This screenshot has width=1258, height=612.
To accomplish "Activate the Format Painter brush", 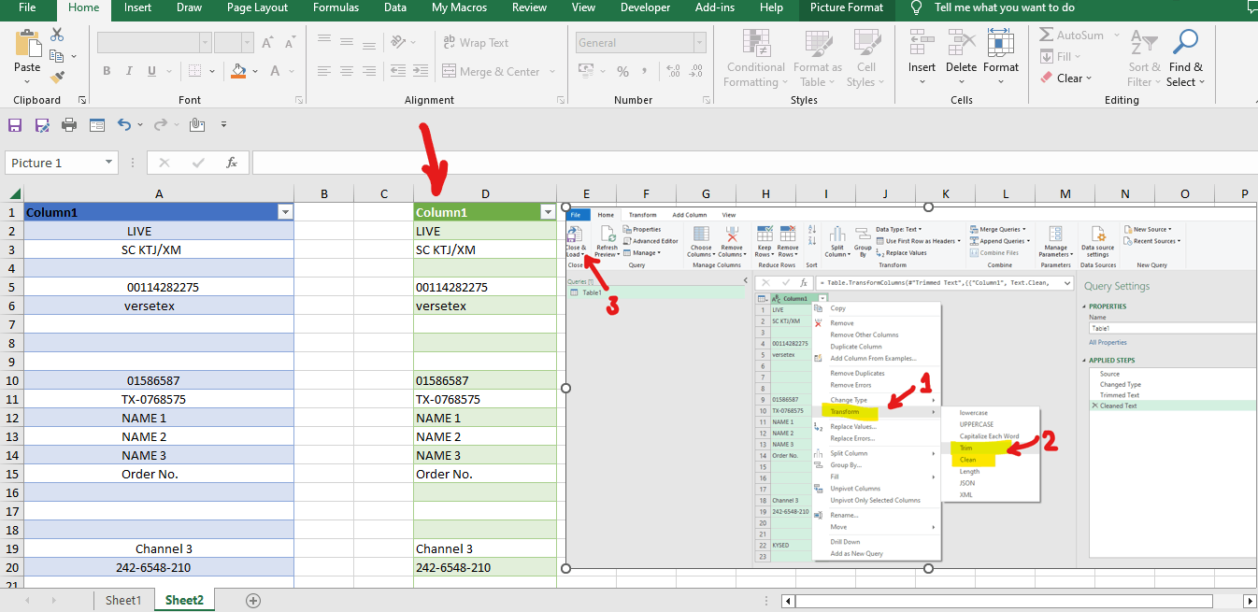I will click(57, 78).
